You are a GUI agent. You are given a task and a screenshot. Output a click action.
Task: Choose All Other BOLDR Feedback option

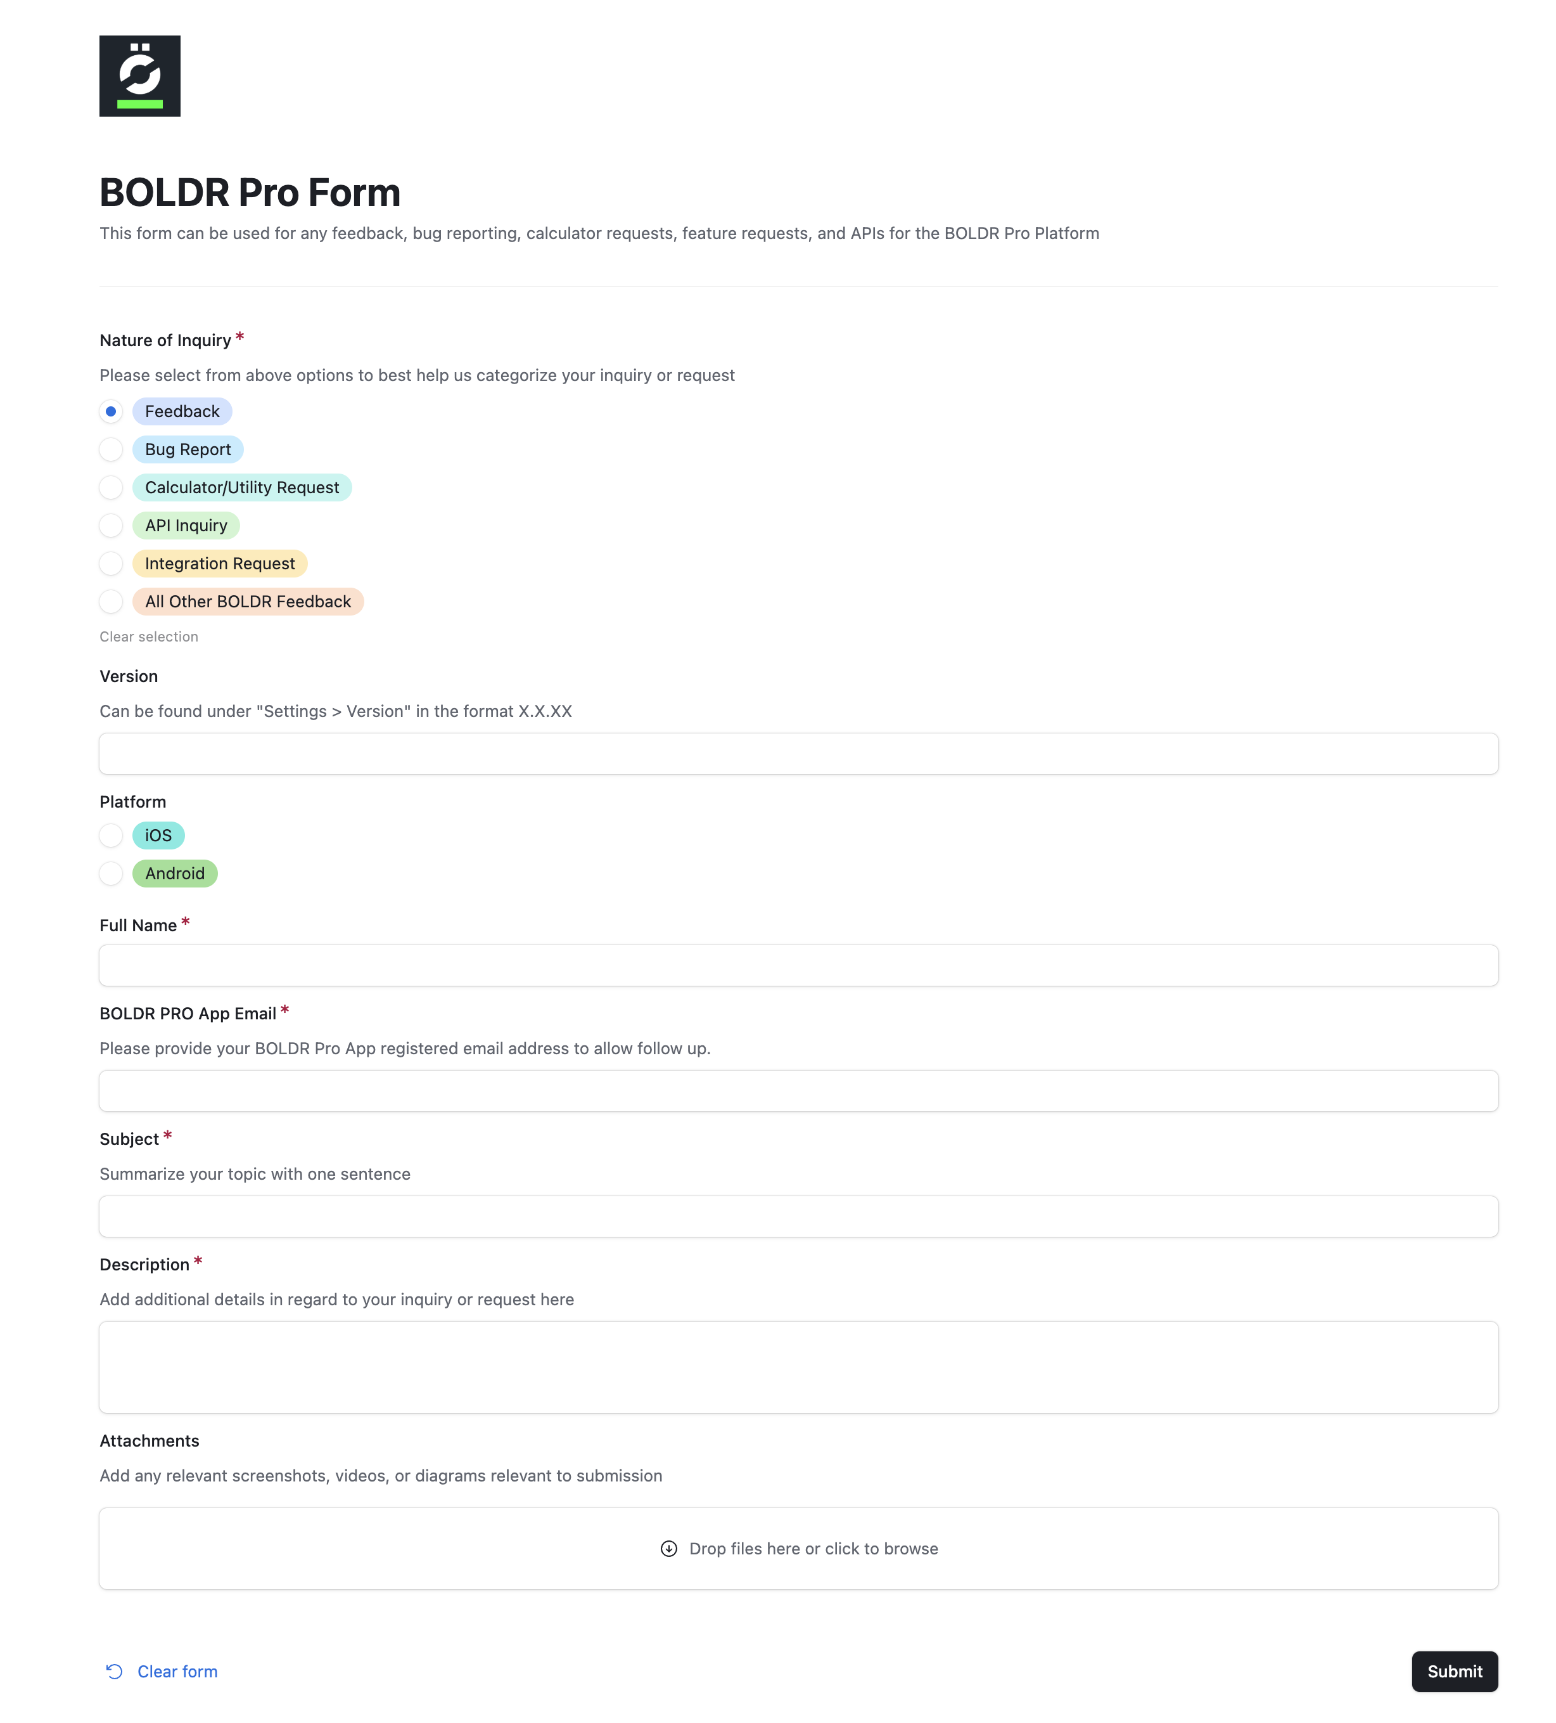111,602
